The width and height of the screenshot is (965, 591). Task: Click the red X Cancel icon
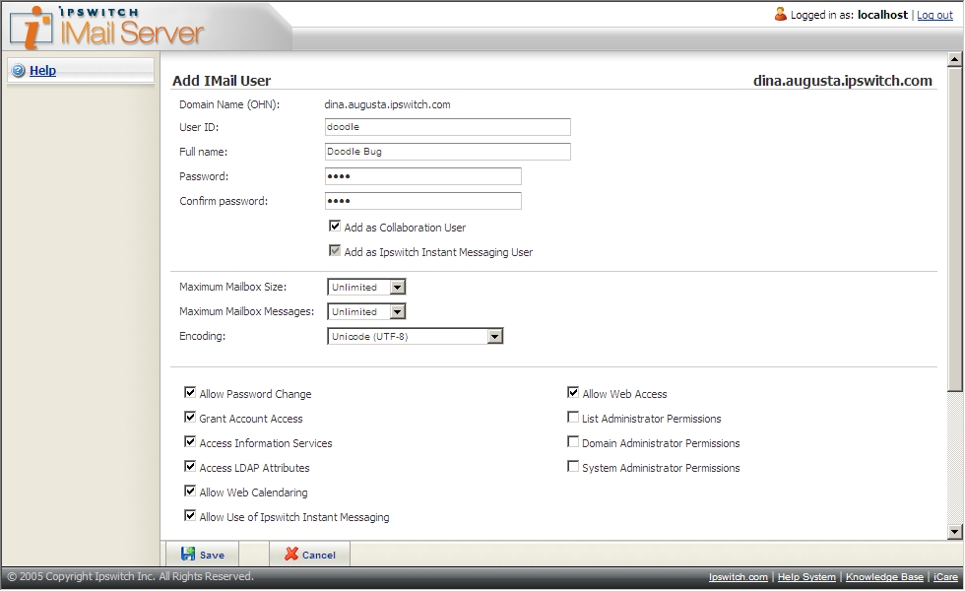pos(291,554)
